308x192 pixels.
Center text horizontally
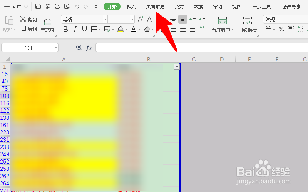(173, 30)
